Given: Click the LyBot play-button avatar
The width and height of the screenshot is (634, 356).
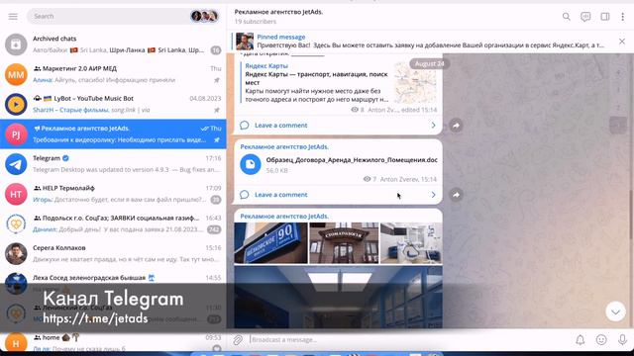Looking at the screenshot, I should [16, 104].
